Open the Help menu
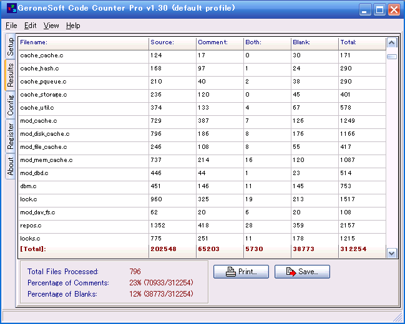The width and height of the screenshot is (405, 324). coord(73,26)
